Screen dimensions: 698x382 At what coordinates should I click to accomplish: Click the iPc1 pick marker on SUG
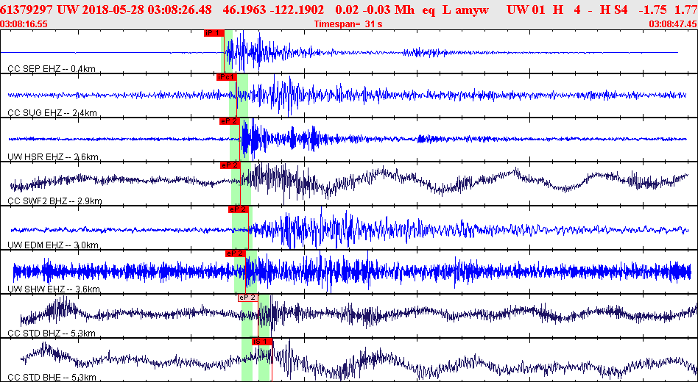coord(226,77)
